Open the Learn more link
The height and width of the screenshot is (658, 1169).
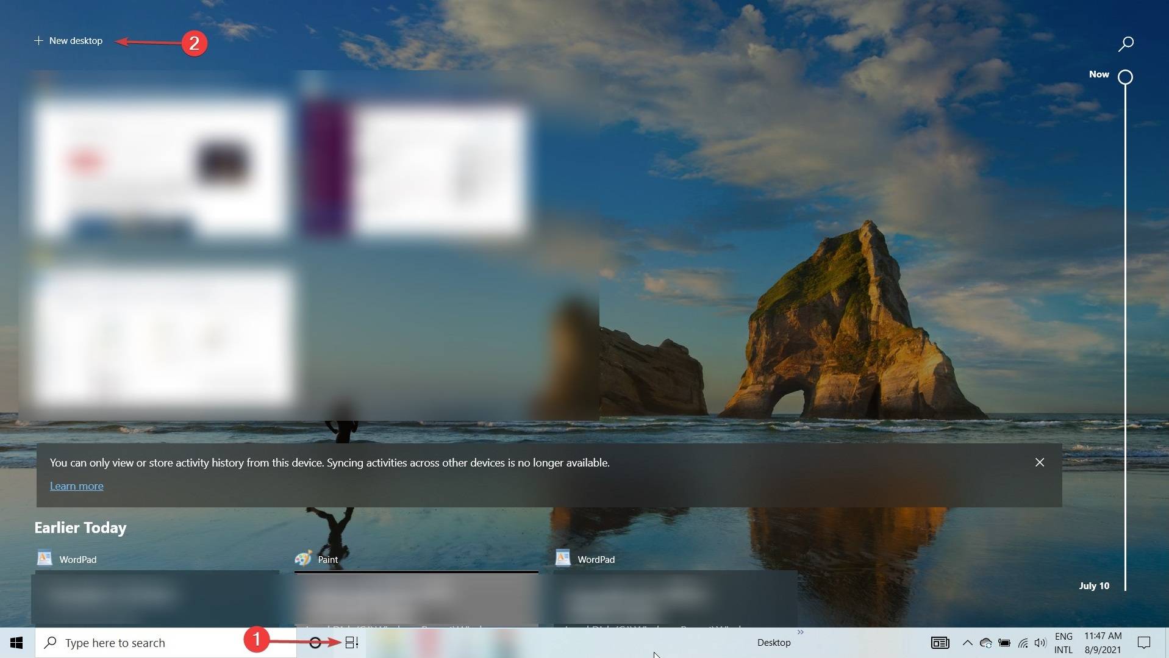coord(76,485)
